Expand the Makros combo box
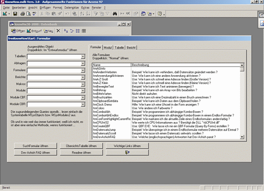The height and width of the screenshot is (191, 264). pyautogui.click(x=83, y=84)
